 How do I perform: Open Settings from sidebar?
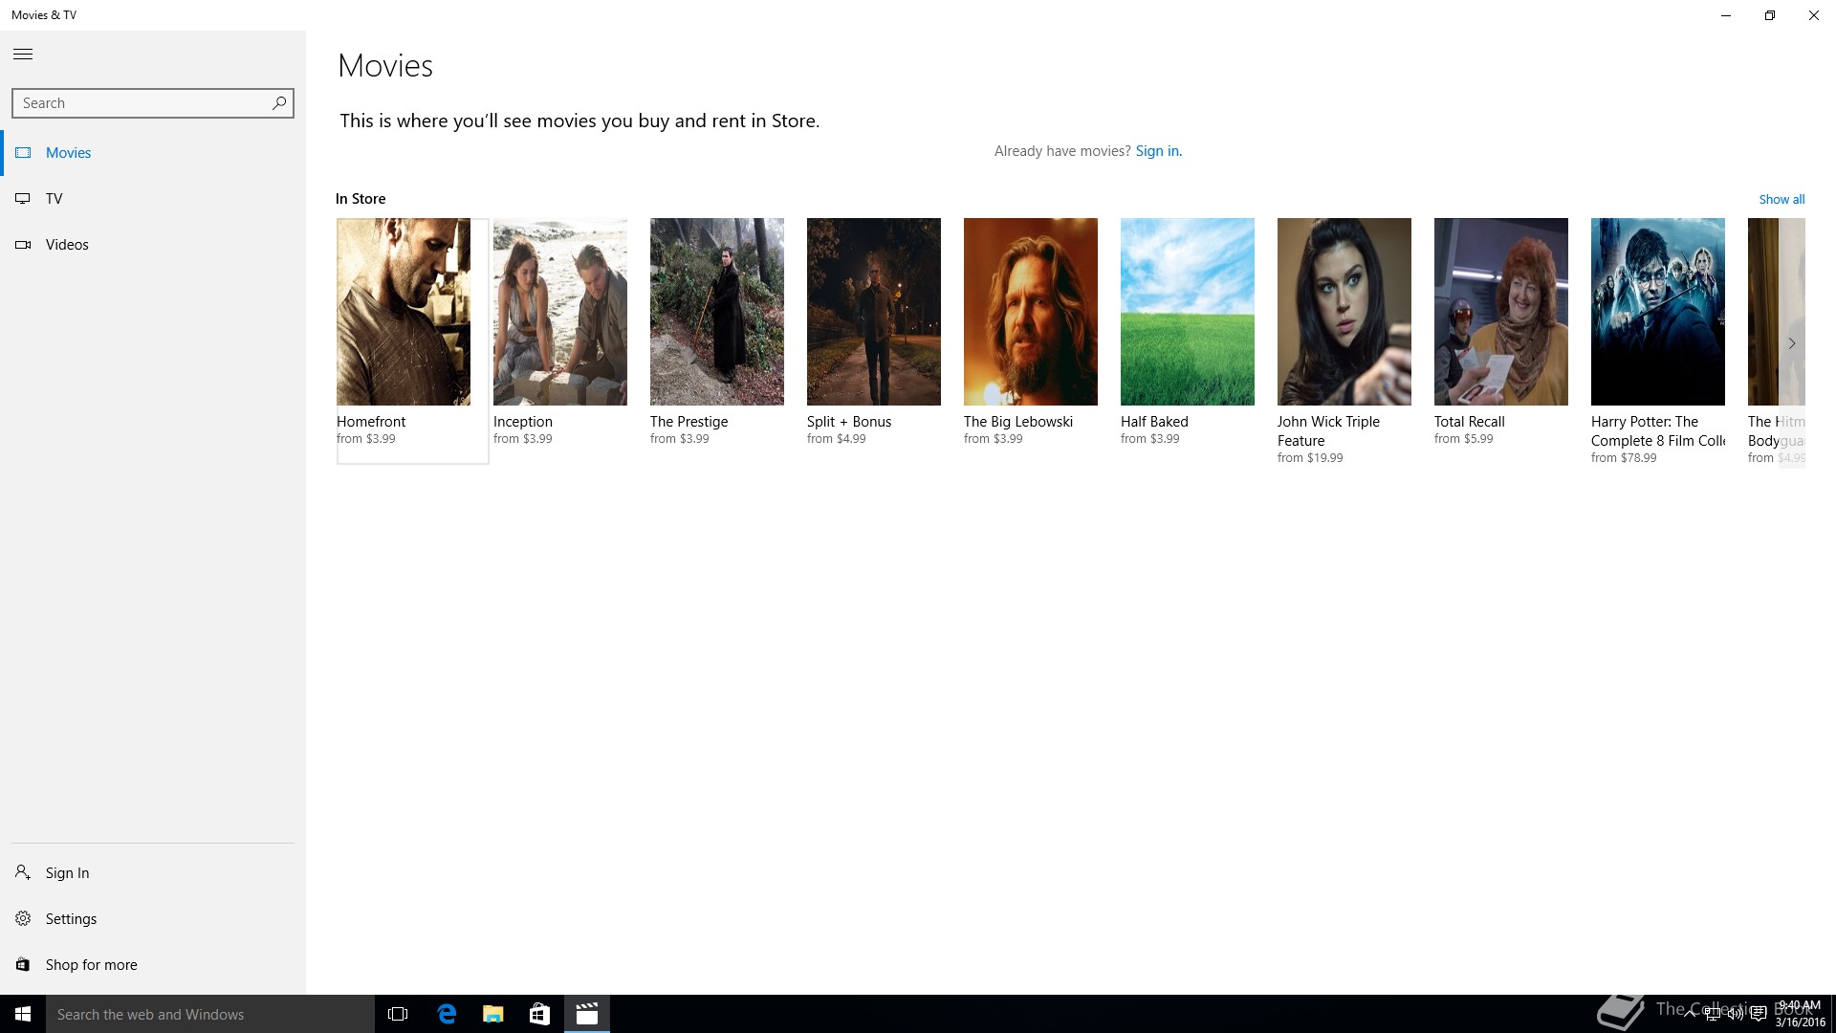coord(153,918)
